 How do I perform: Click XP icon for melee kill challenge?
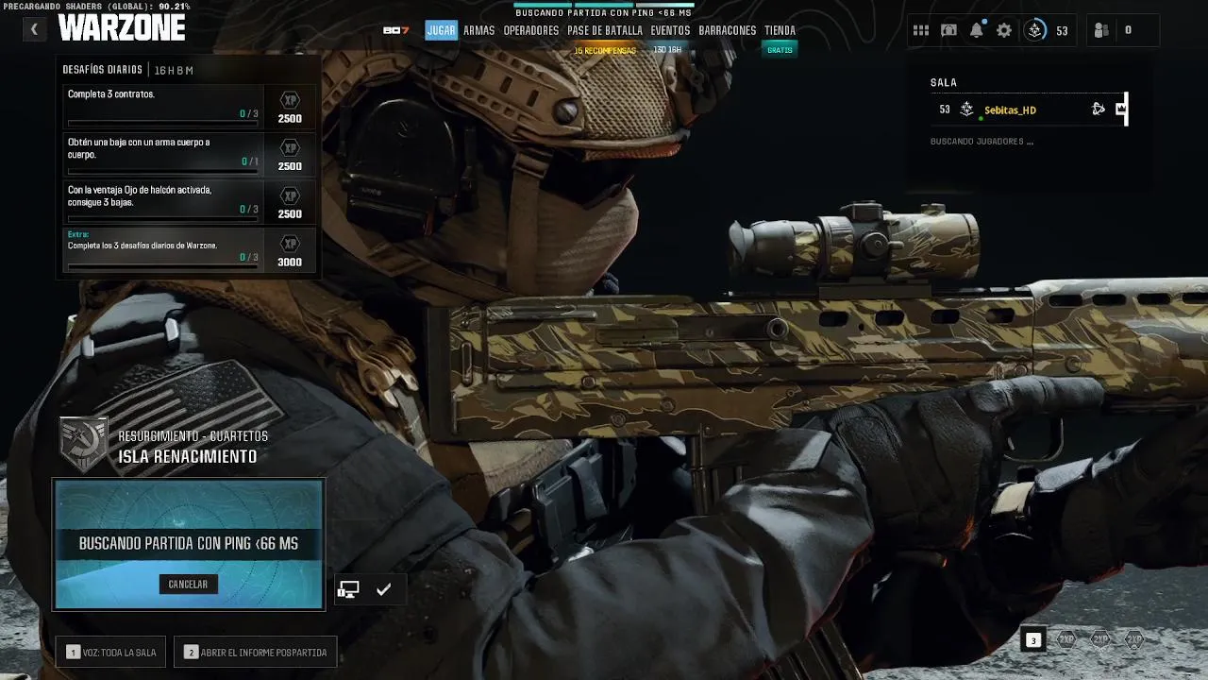coord(290,147)
